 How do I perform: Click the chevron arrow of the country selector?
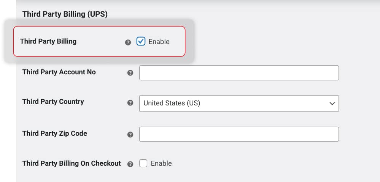pyautogui.click(x=332, y=104)
